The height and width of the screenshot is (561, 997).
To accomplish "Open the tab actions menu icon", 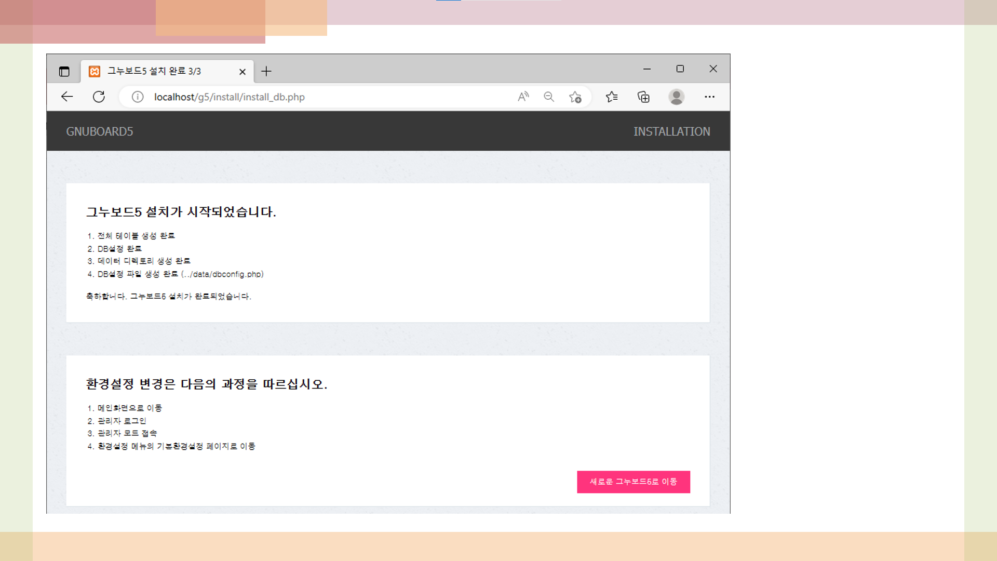I will (x=64, y=72).
